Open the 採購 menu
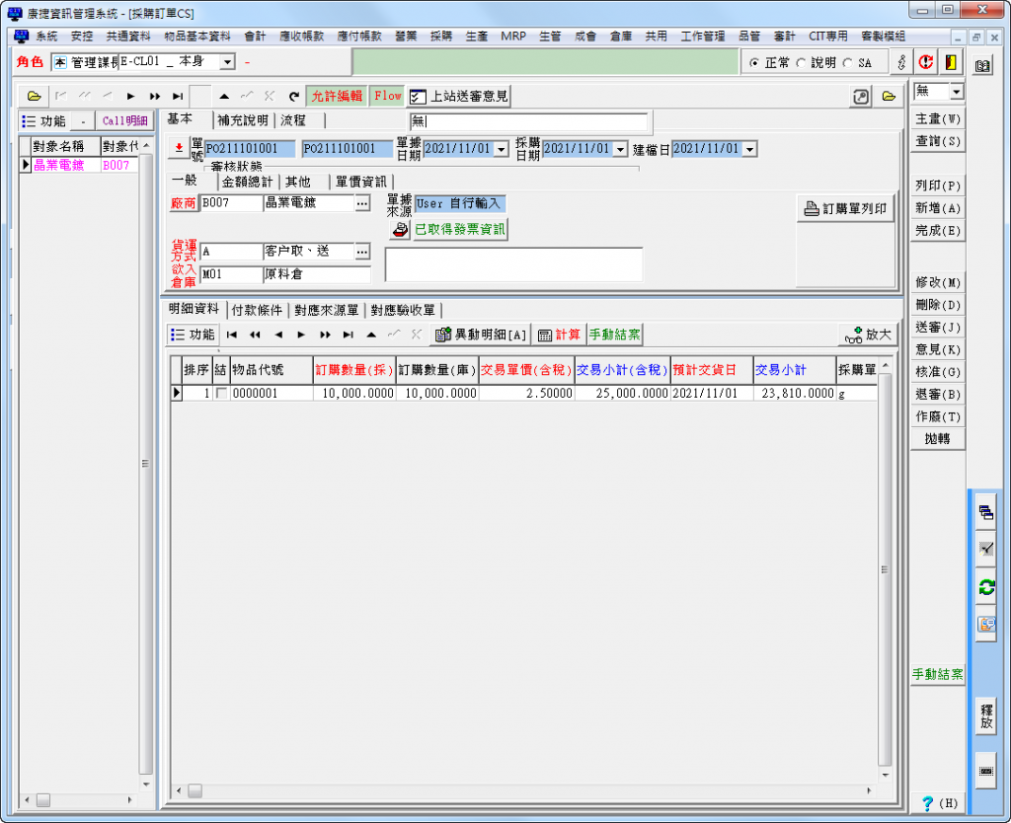 point(440,36)
